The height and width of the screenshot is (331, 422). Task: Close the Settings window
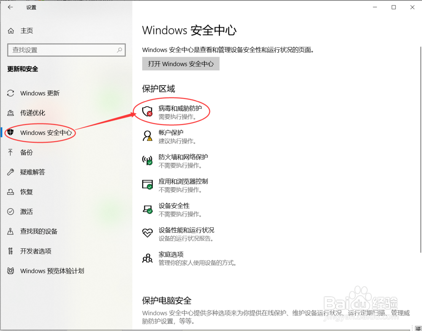[x=412, y=7]
